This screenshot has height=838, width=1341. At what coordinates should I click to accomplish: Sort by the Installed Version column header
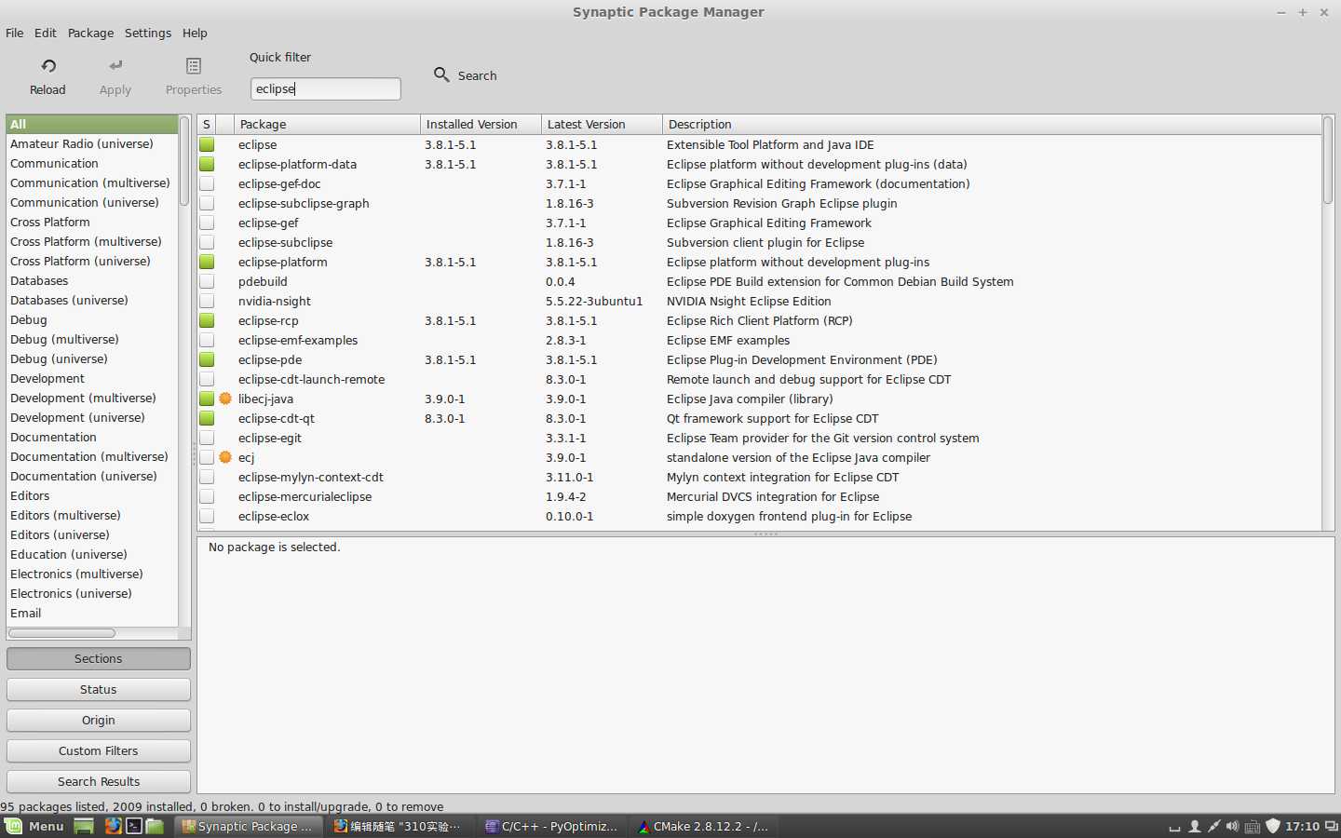481,124
